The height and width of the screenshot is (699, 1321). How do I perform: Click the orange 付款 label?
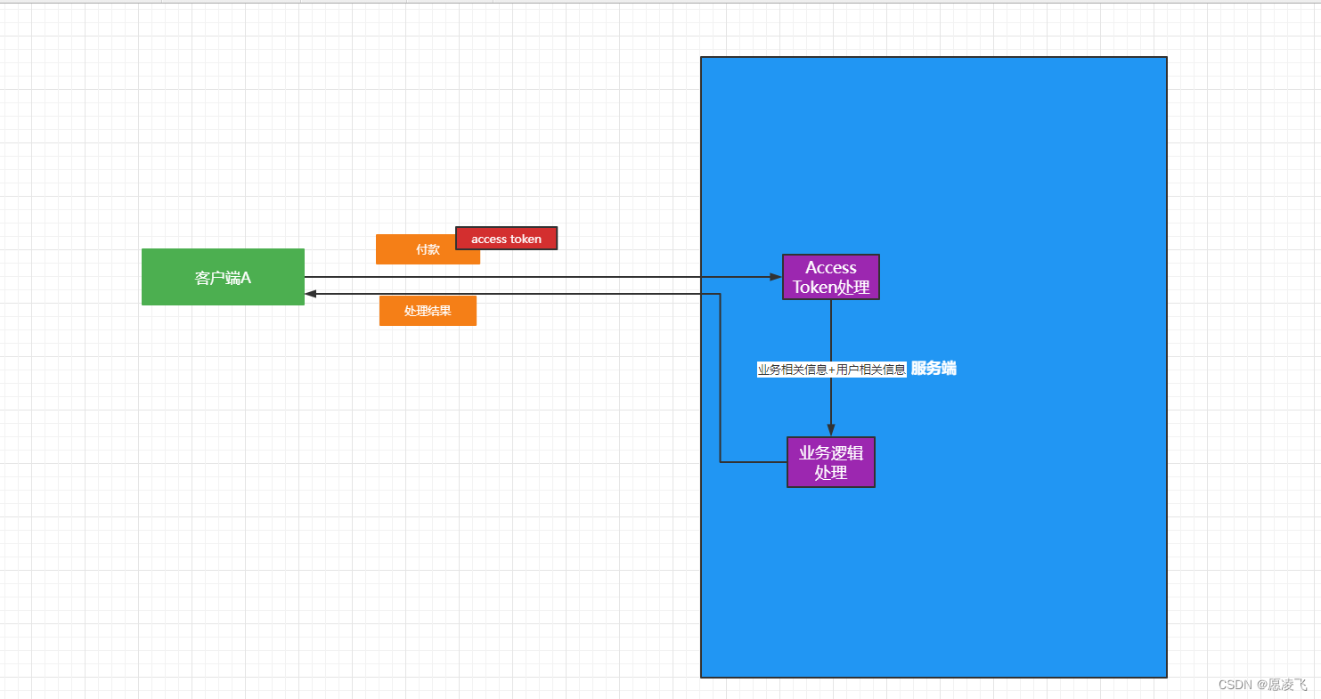click(x=428, y=249)
